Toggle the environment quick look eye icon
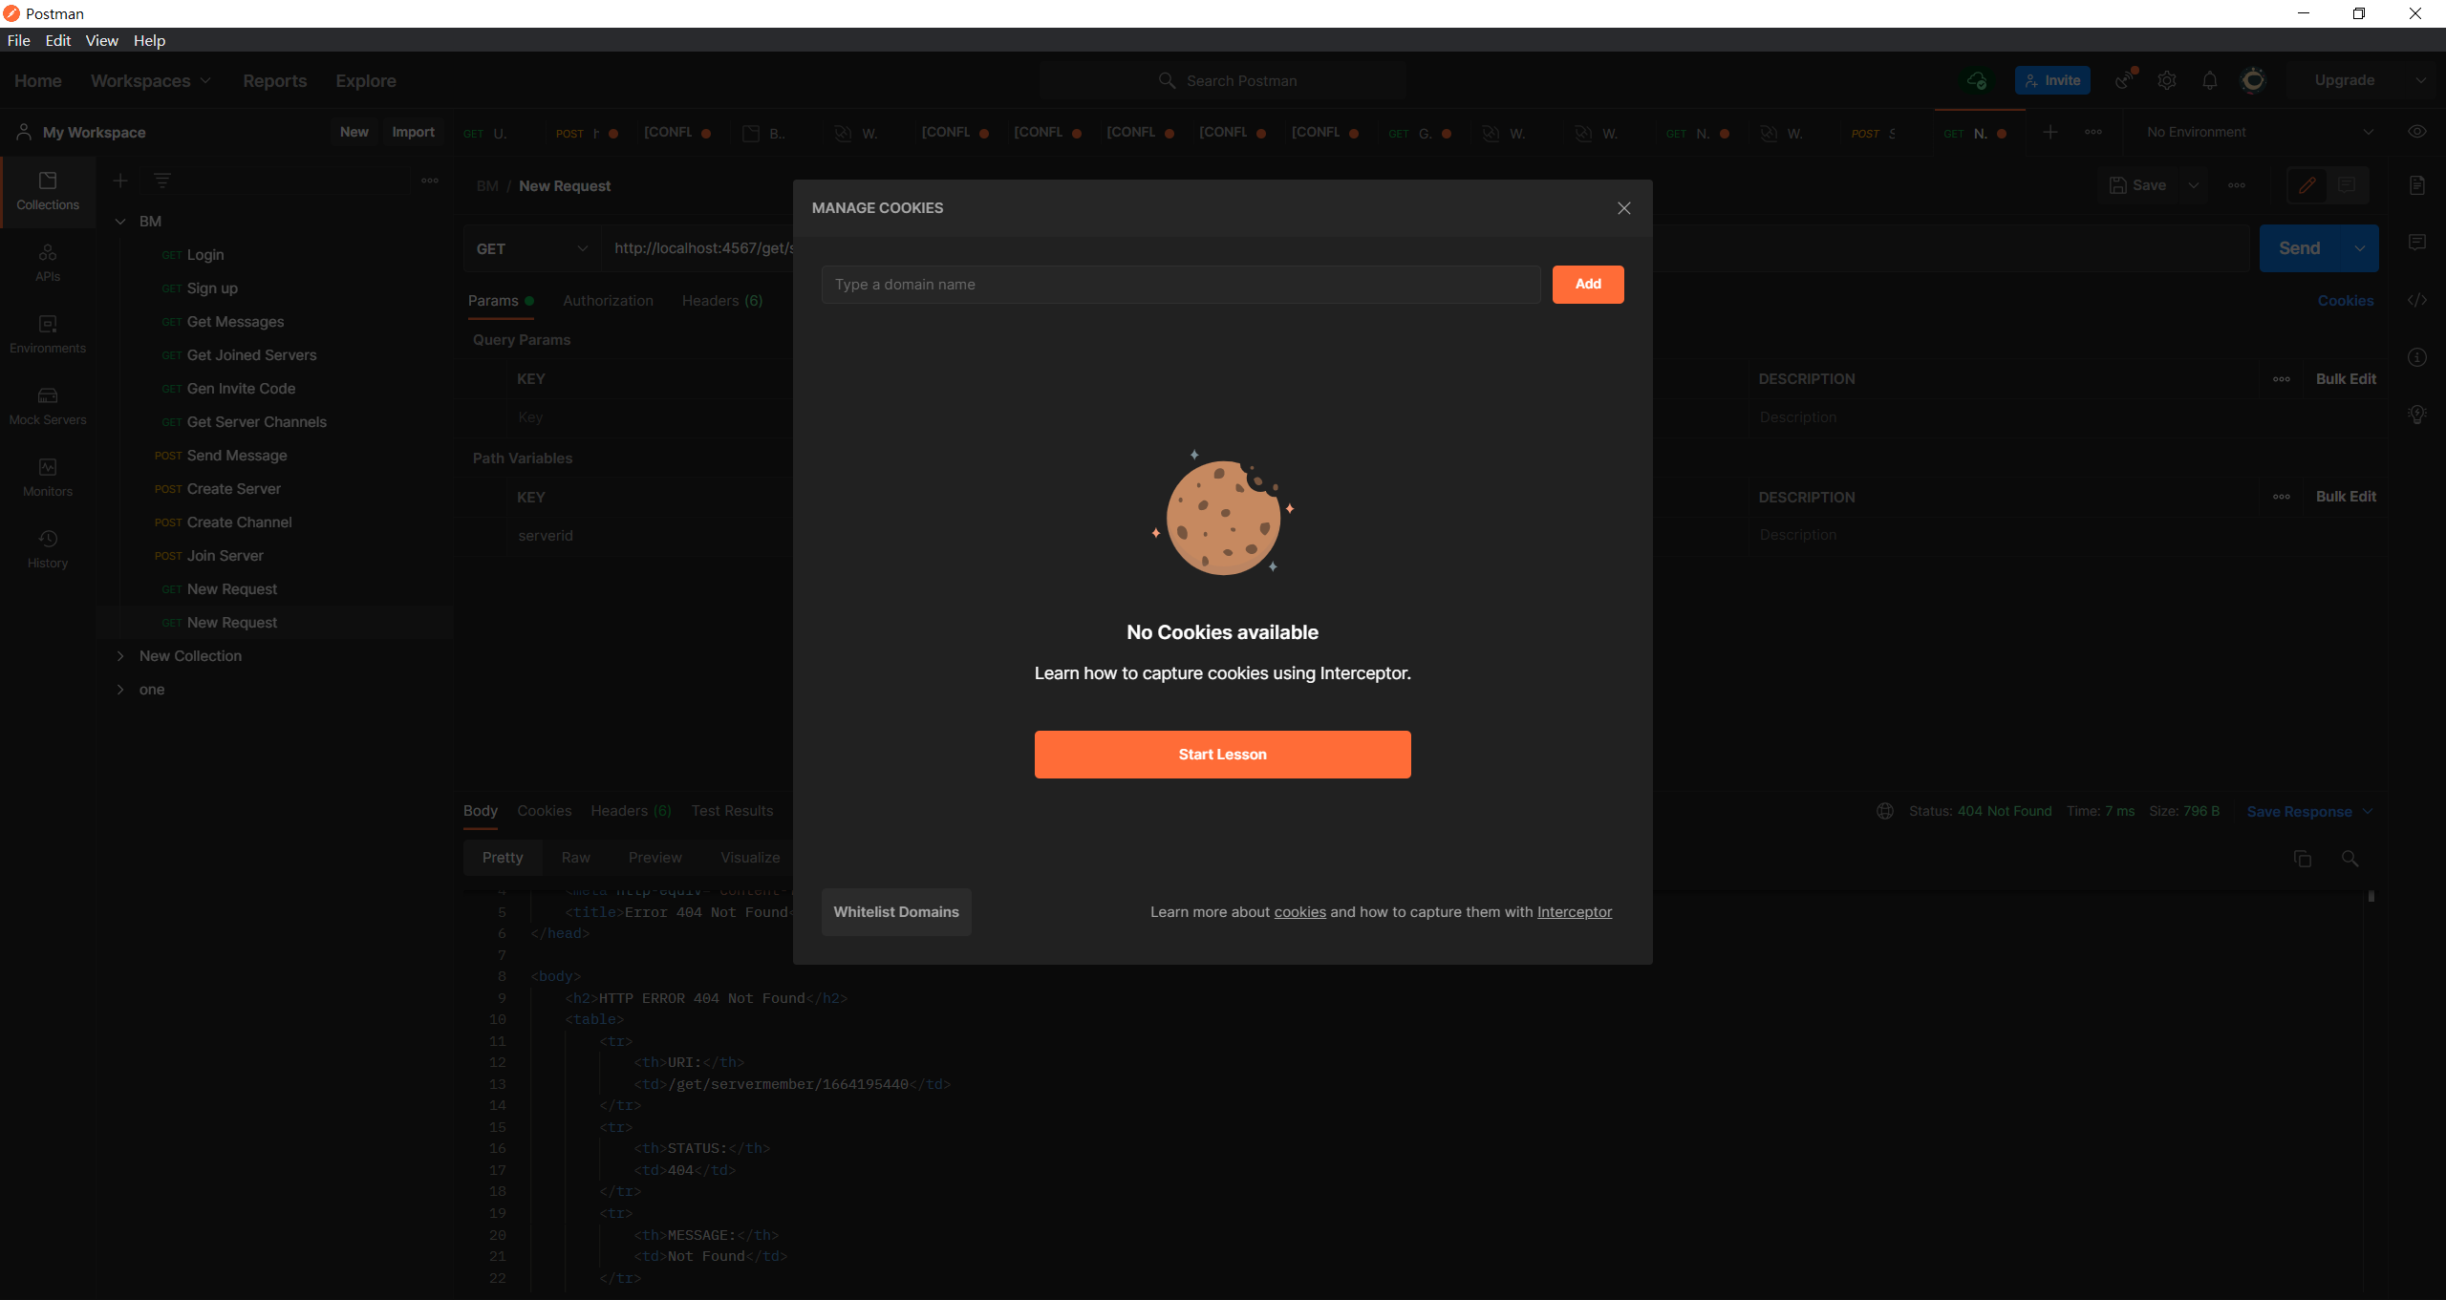Image resolution: width=2446 pixels, height=1300 pixels. click(2419, 132)
